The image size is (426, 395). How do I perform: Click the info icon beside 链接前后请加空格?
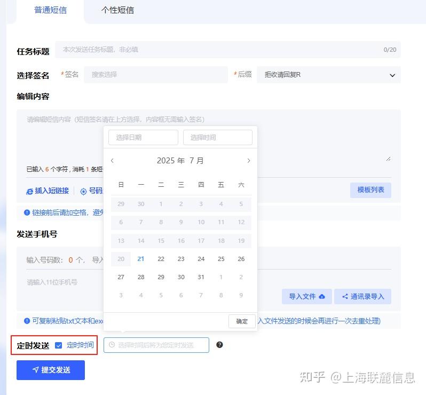27,212
